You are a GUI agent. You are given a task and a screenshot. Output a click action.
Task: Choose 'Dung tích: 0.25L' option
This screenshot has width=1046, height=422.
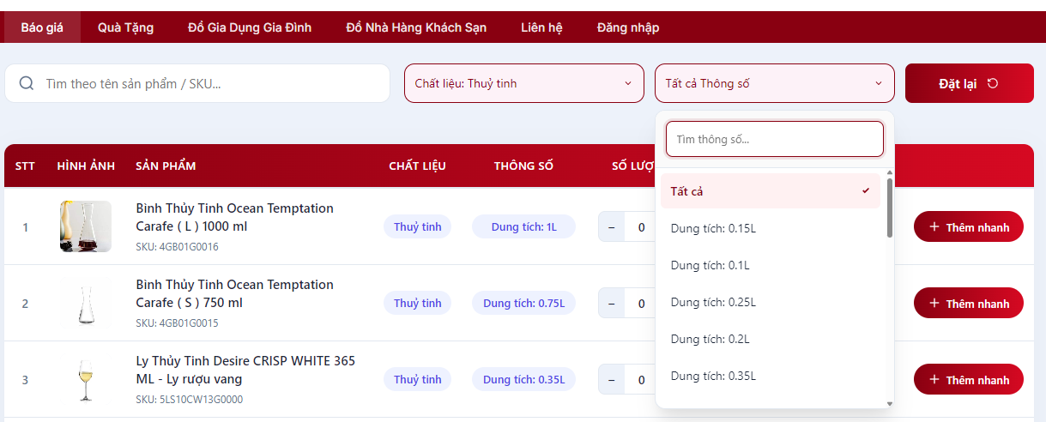coord(713,302)
